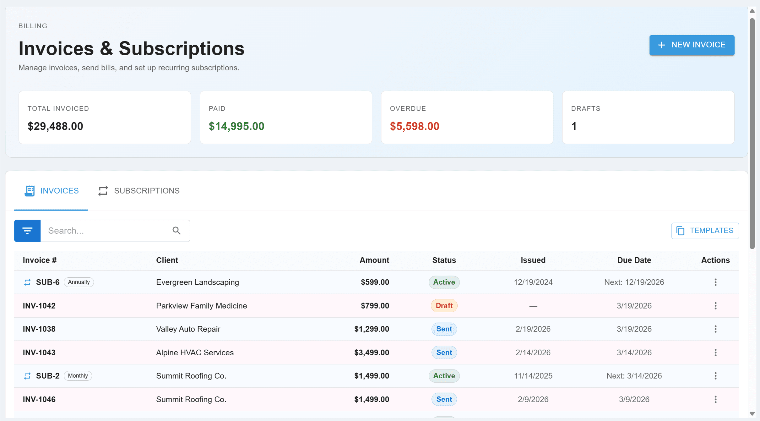Open actions menu for INV-1042 row

tap(715, 306)
